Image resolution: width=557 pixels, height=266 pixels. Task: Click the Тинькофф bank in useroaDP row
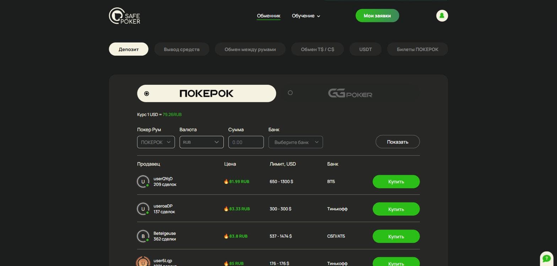click(337, 209)
